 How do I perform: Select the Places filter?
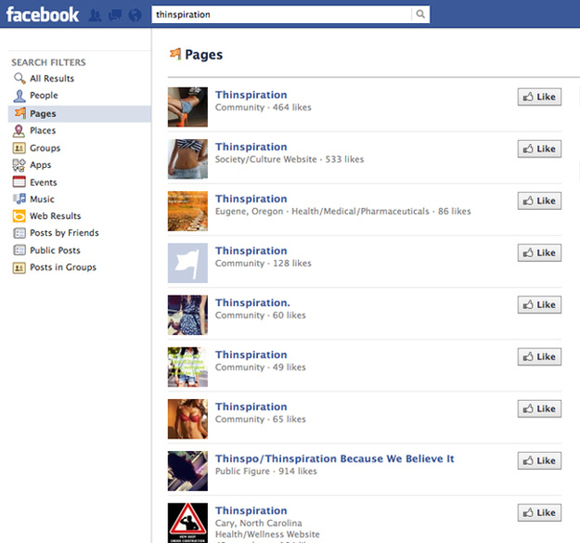click(x=80, y=131)
